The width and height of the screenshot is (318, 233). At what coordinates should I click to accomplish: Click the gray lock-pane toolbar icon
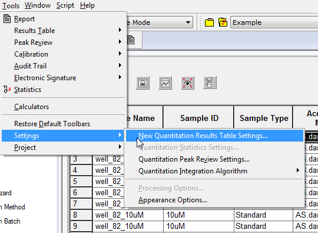pyautogui.click(x=143, y=83)
